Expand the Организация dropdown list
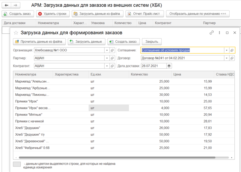 point(107,50)
